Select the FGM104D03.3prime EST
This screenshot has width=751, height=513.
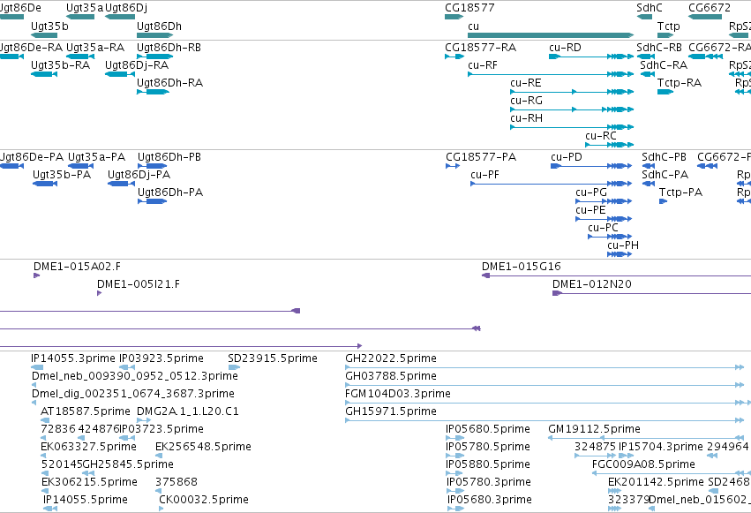(x=548, y=403)
